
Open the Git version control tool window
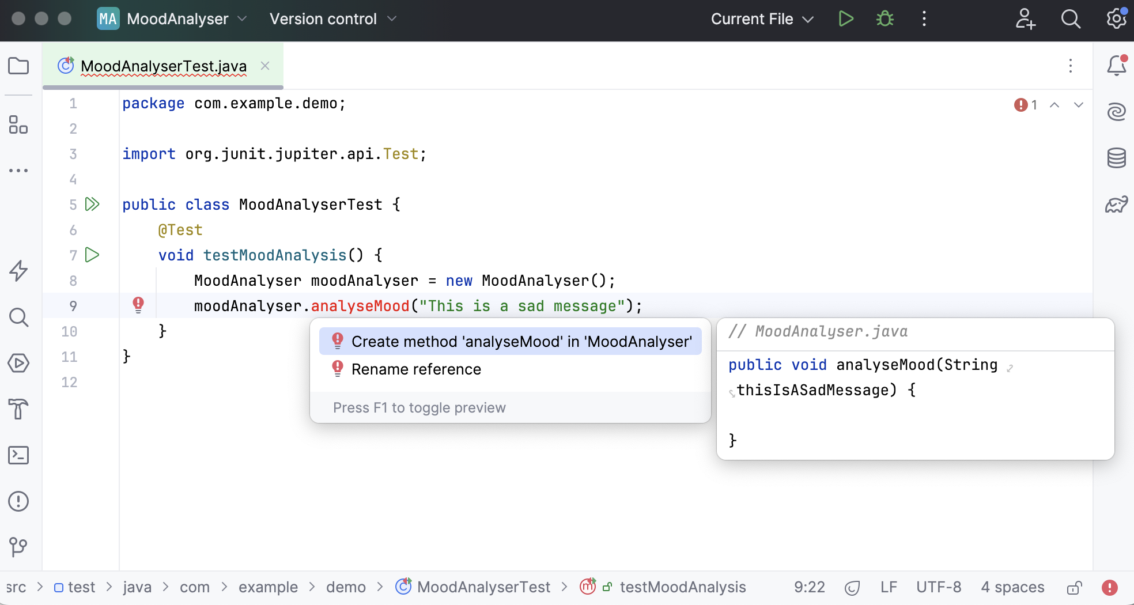point(18,547)
